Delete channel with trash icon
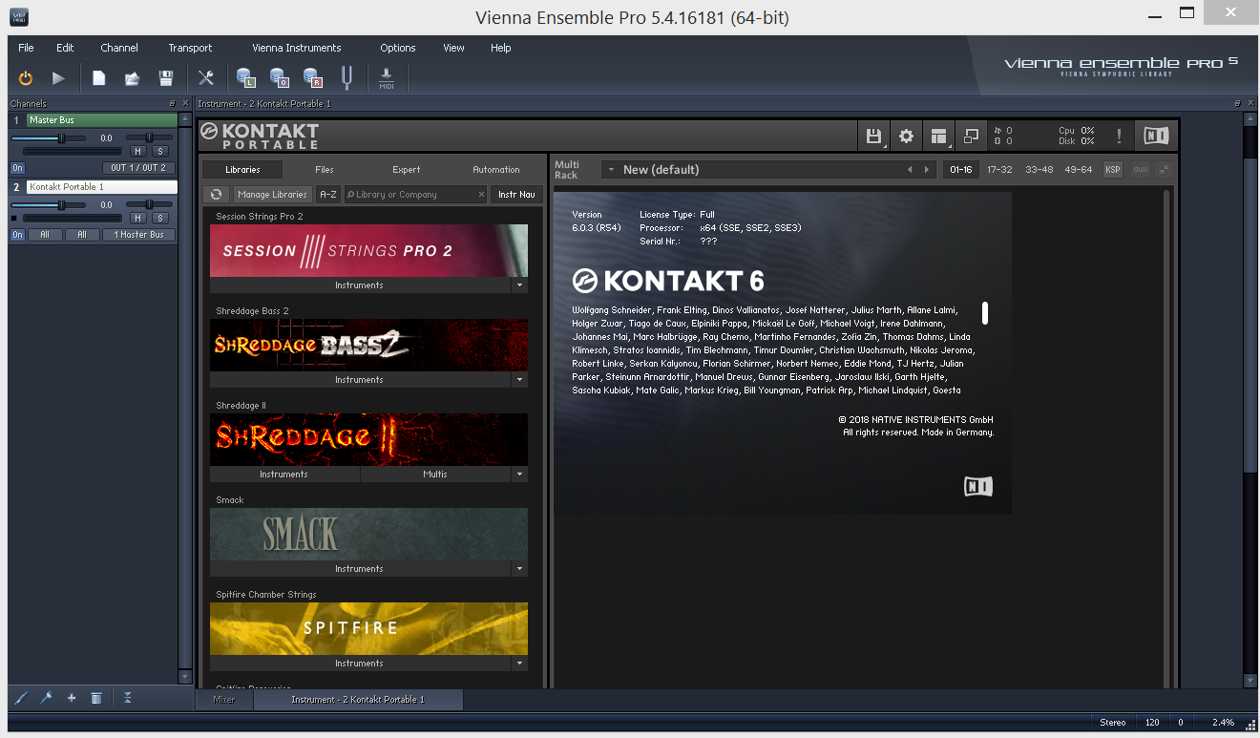Viewport: 1260px width, 738px height. coord(95,698)
